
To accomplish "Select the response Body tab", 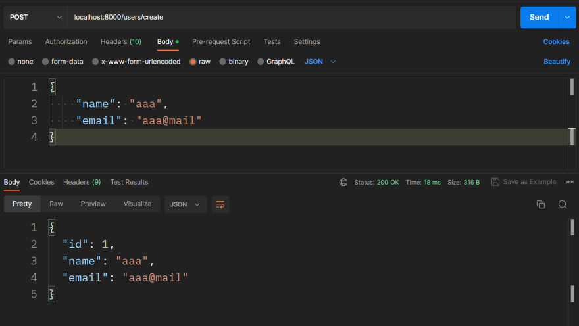I will click(12, 182).
